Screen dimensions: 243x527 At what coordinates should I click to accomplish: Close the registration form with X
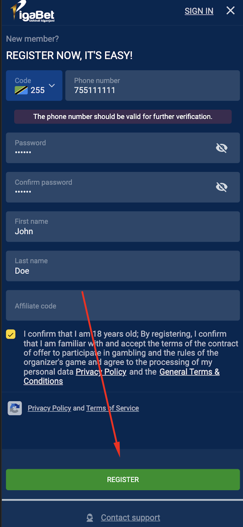point(230,11)
